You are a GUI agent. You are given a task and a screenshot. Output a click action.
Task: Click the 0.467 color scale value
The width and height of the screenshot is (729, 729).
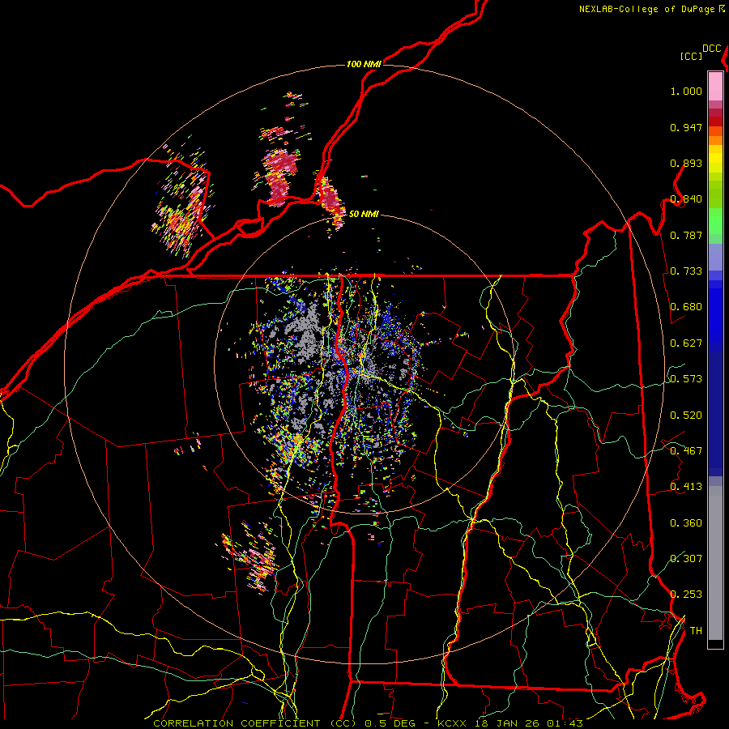tap(686, 451)
